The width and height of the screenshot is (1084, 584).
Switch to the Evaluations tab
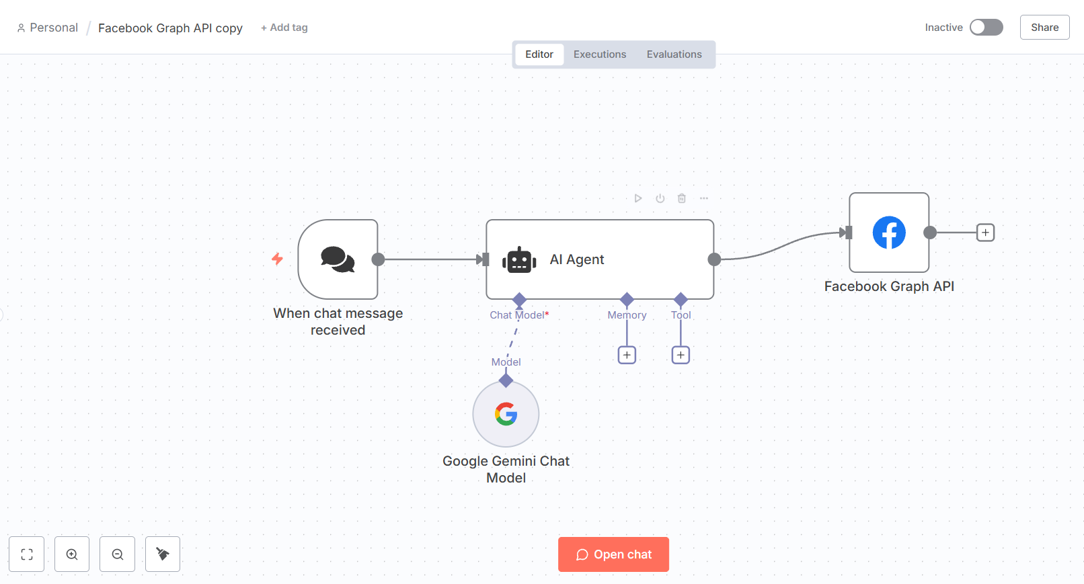click(x=674, y=54)
